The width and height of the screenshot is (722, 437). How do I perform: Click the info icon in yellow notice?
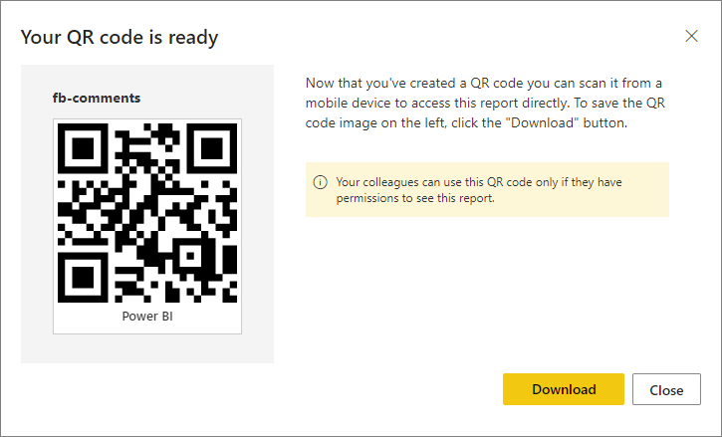320,182
